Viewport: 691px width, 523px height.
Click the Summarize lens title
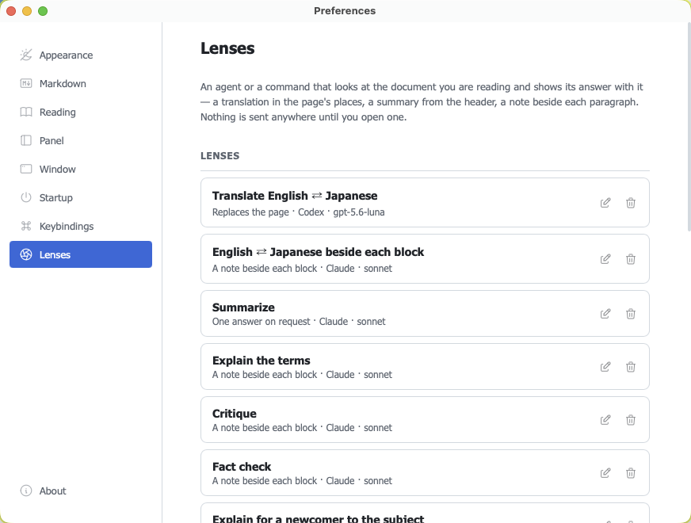click(x=243, y=307)
